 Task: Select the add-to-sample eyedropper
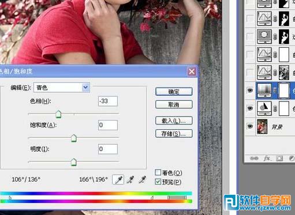pos(130,179)
